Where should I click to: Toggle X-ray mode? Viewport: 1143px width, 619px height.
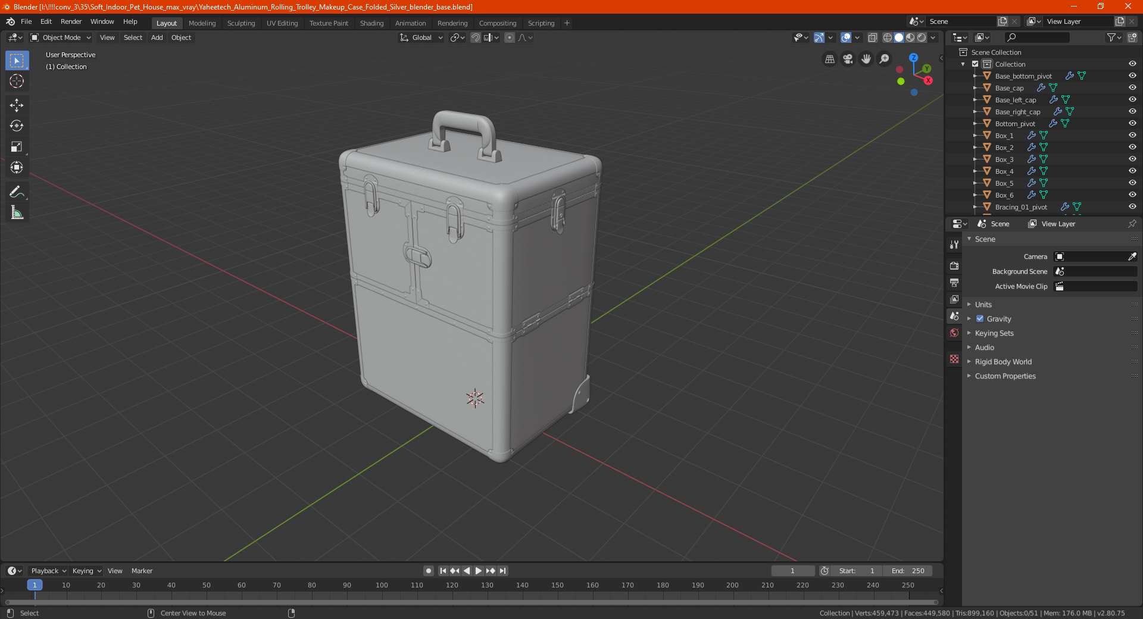tap(872, 37)
